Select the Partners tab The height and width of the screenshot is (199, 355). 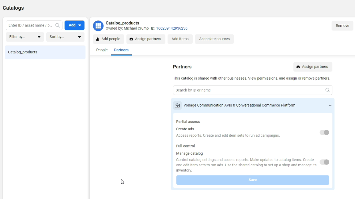coord(121,50)
